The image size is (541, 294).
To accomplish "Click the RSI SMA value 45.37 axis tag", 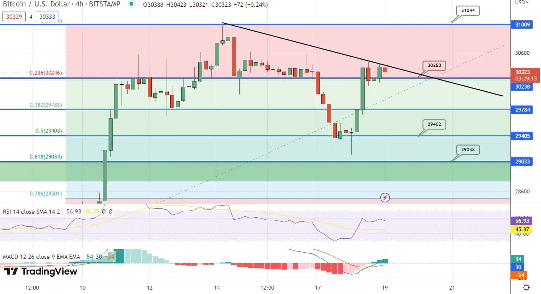I will [x=522, y=230].
